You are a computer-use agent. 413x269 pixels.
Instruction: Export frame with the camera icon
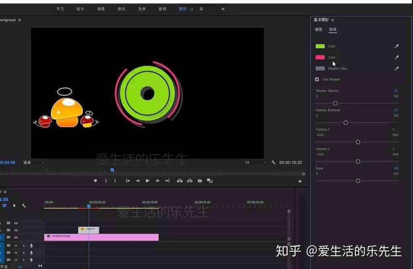199,181
